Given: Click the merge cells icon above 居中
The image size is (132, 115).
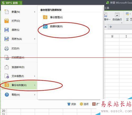Looking at the screenshot, I should 106,15.
